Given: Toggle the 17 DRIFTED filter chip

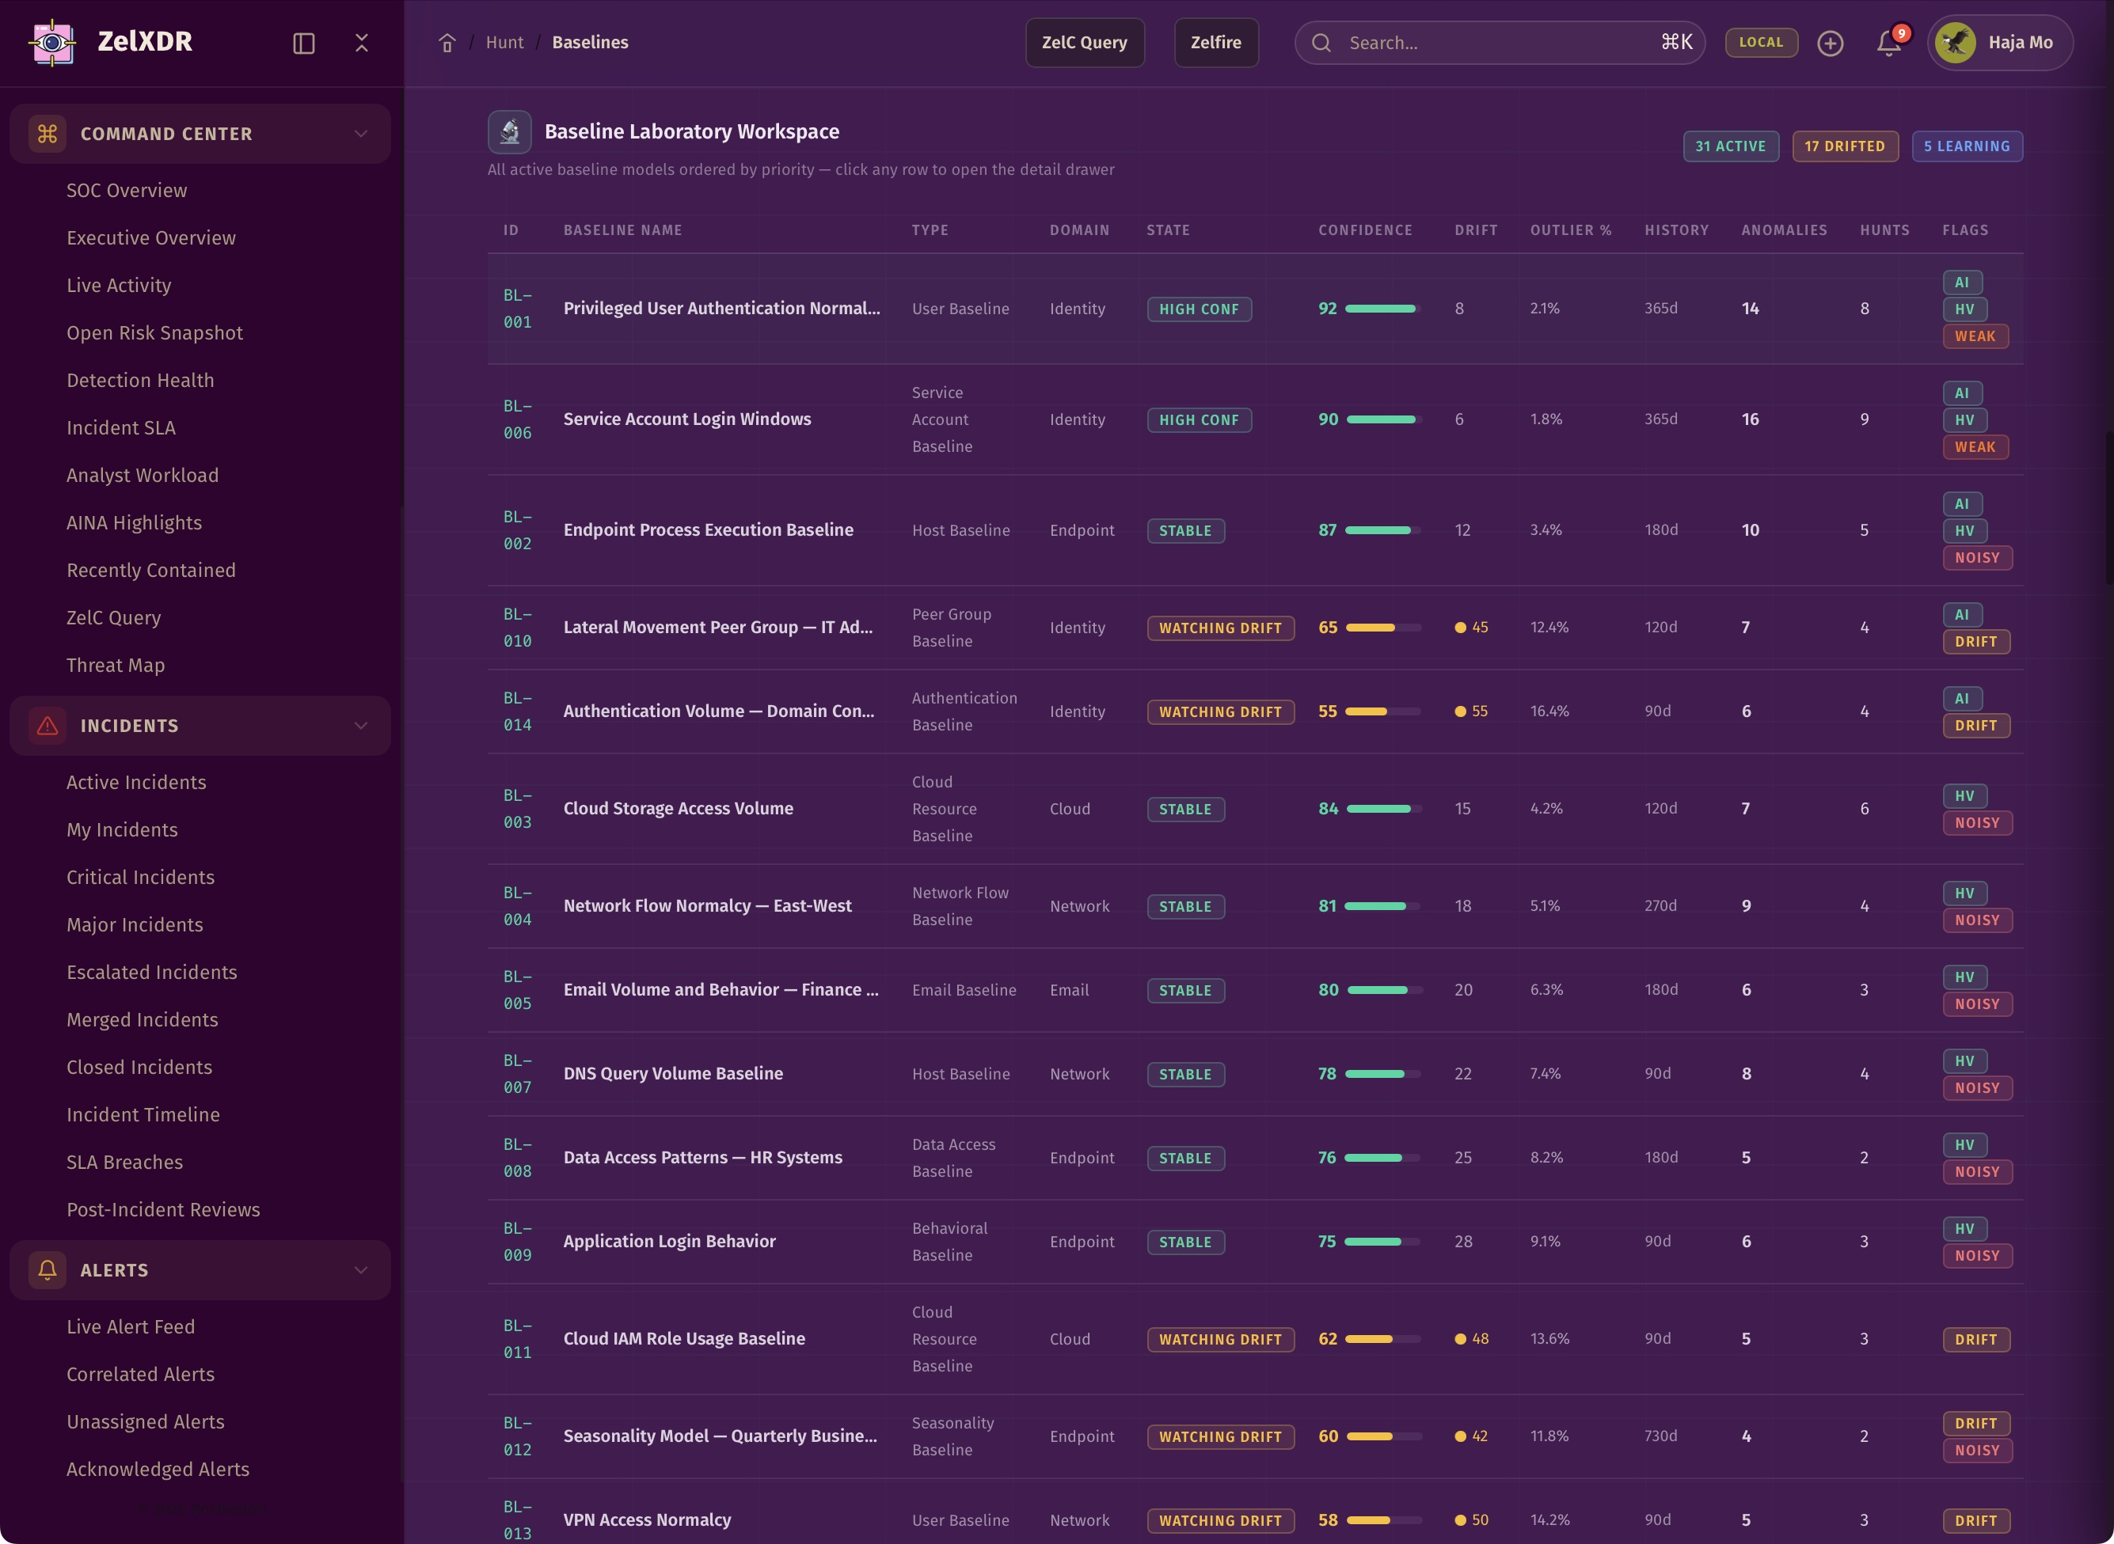Looking at the screenshot, I should [1844, 146].
